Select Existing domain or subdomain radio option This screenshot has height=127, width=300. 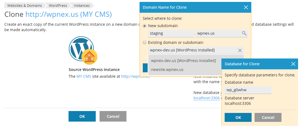pos(145,43)
